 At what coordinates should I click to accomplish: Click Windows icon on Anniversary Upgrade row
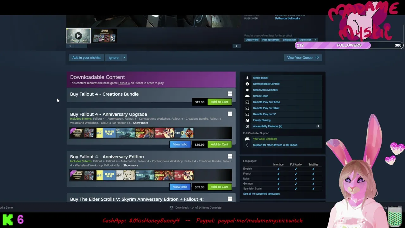[230, 114]
